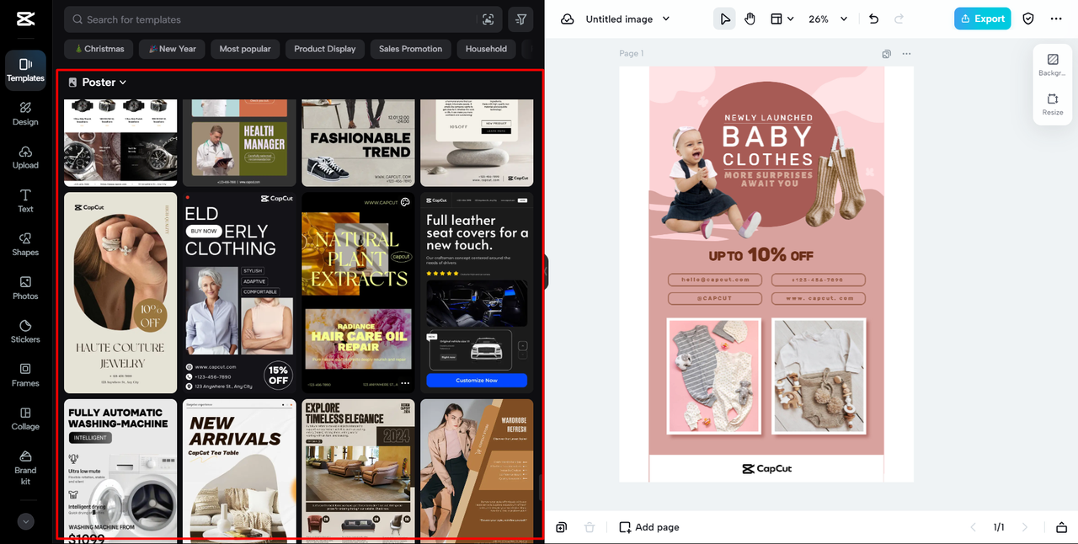The width and height of the screenshot is (1078, 544).
Task: Select the pointer selection tool
Action: coord(724,19)
